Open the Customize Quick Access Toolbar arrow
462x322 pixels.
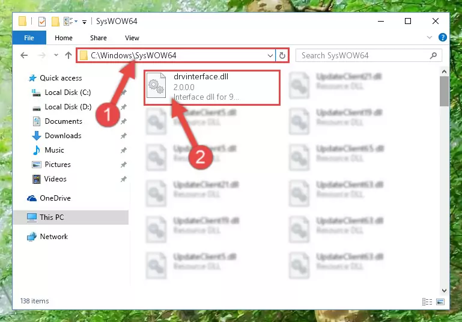tap(84, 22)
